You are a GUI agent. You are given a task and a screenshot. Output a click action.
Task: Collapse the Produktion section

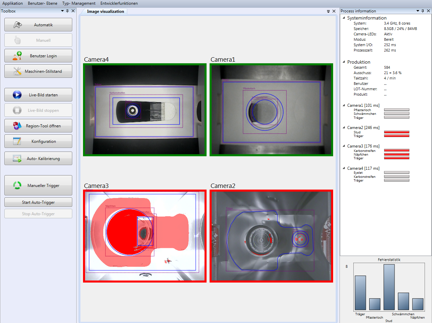344,62
